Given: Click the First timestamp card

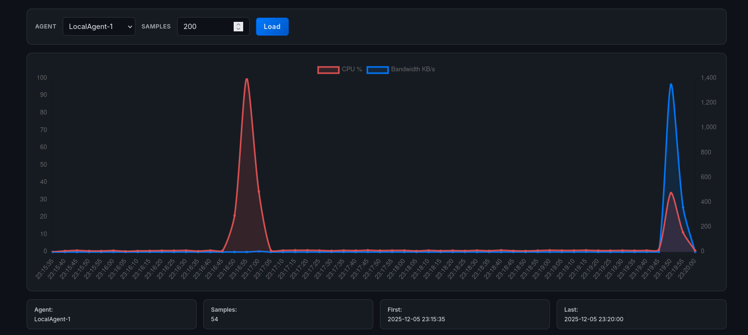Looking at the screenshot, I should click(x=464, y=314).
